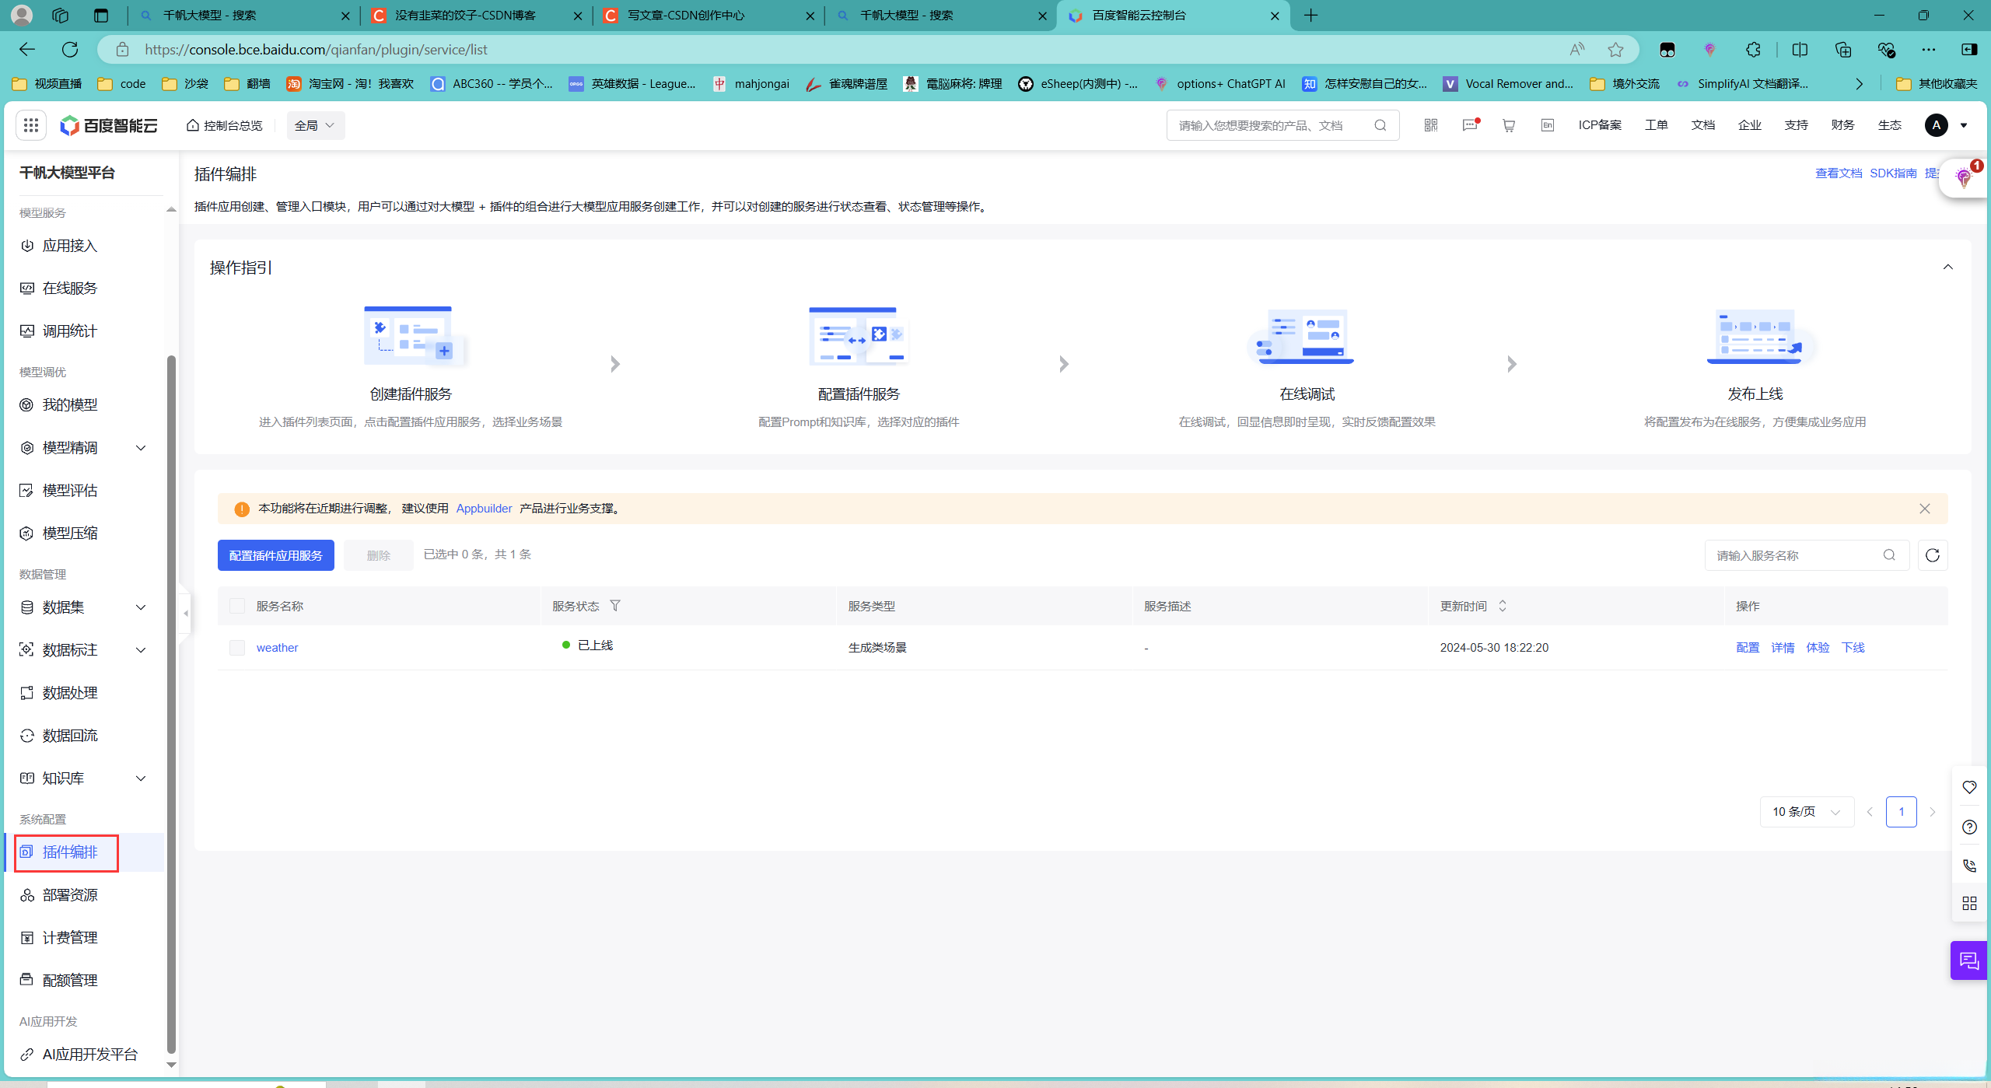Toggle the select-all header checkbox

237,606
